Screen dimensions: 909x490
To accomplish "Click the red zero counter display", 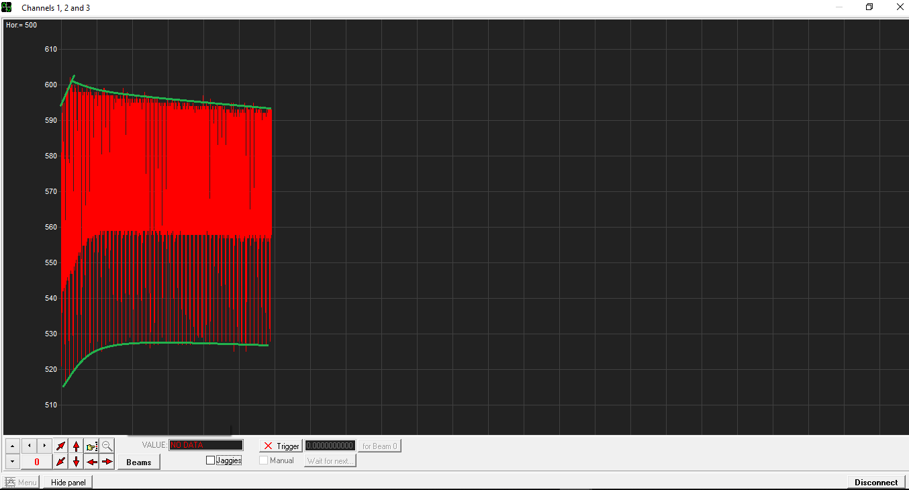I will tap(37, 462).
